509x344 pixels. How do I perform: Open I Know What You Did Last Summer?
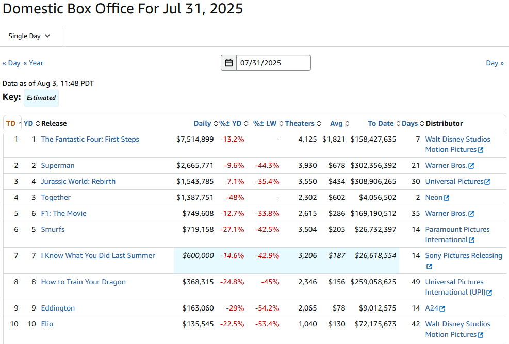tap(97, 255)
